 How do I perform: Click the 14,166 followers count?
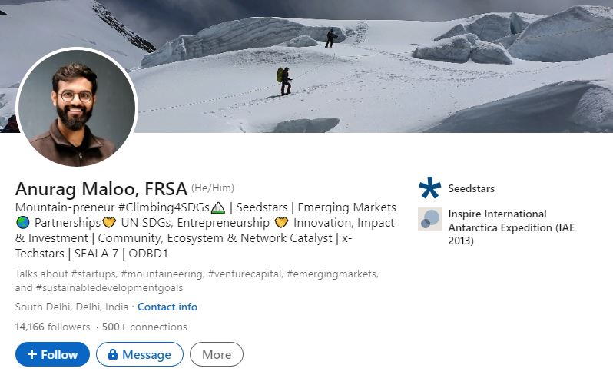coord(52,327)
